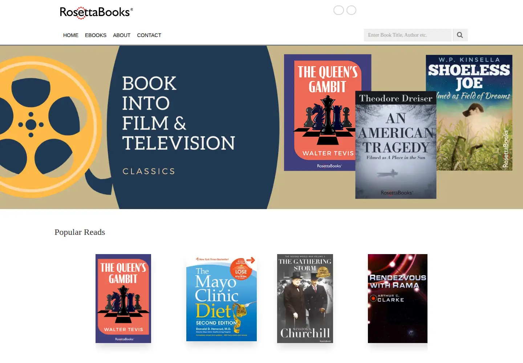
Task: Click the RosettaBooks logo
Action: [96, 12]
